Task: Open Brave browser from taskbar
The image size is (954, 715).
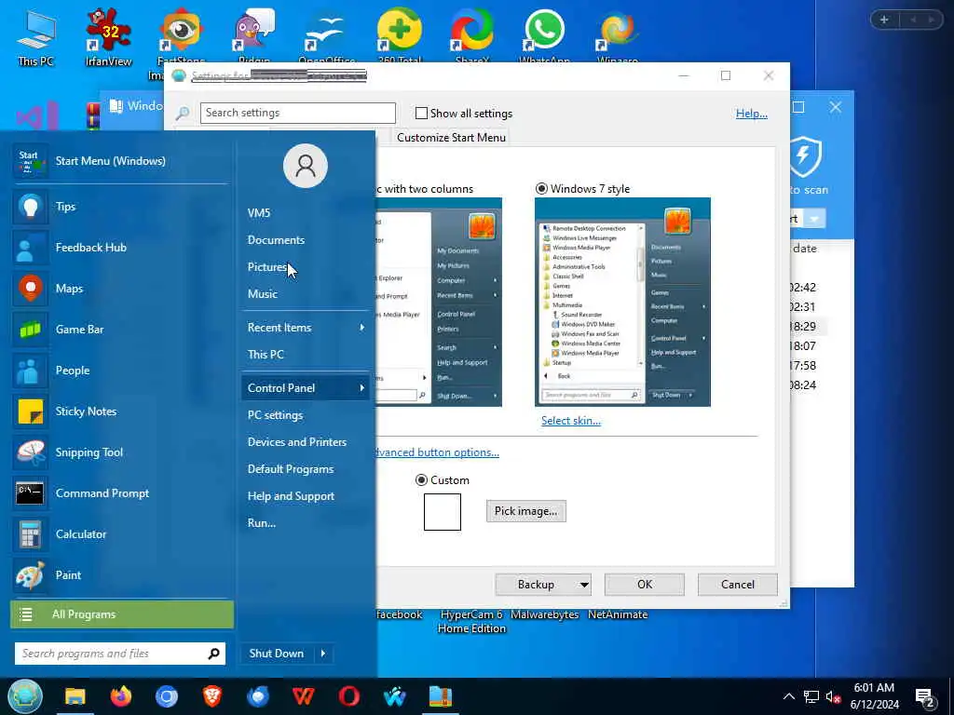Action: [212, 696]
